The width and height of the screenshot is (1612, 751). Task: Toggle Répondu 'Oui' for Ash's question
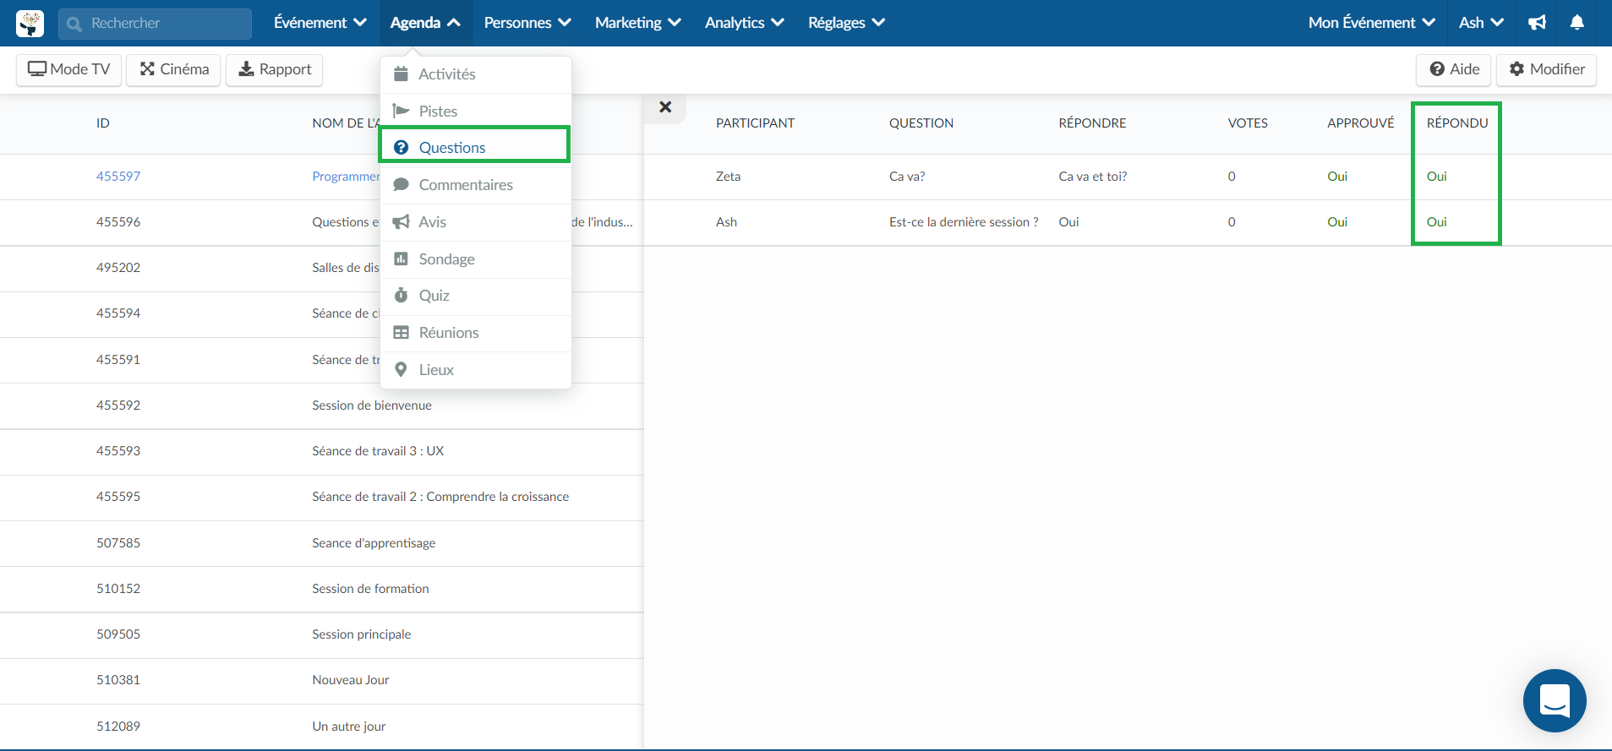[1437, 222]
